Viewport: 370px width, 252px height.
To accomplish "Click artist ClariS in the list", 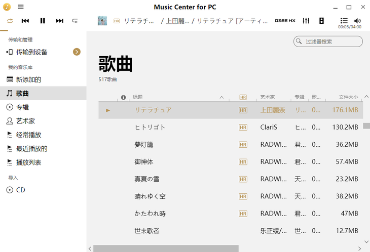I will click(x=269, y=127).
